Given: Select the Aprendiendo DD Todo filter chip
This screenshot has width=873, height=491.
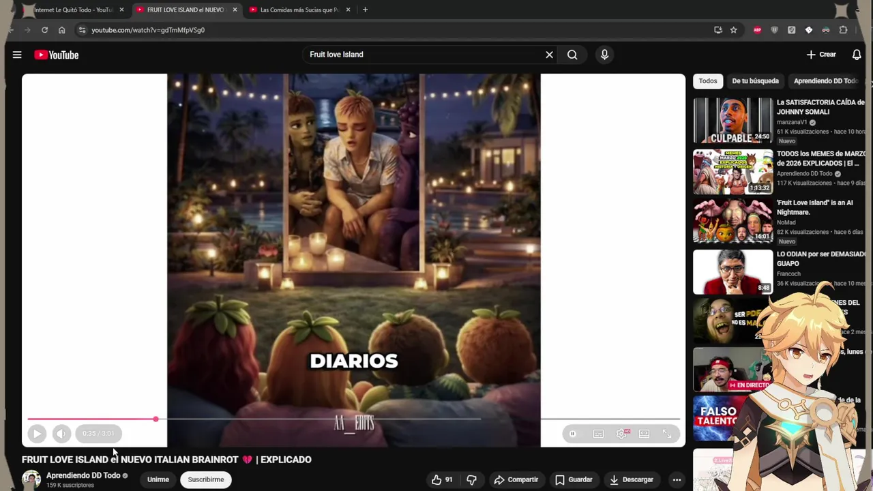Looking at the screenshot, I should (825, 81).
